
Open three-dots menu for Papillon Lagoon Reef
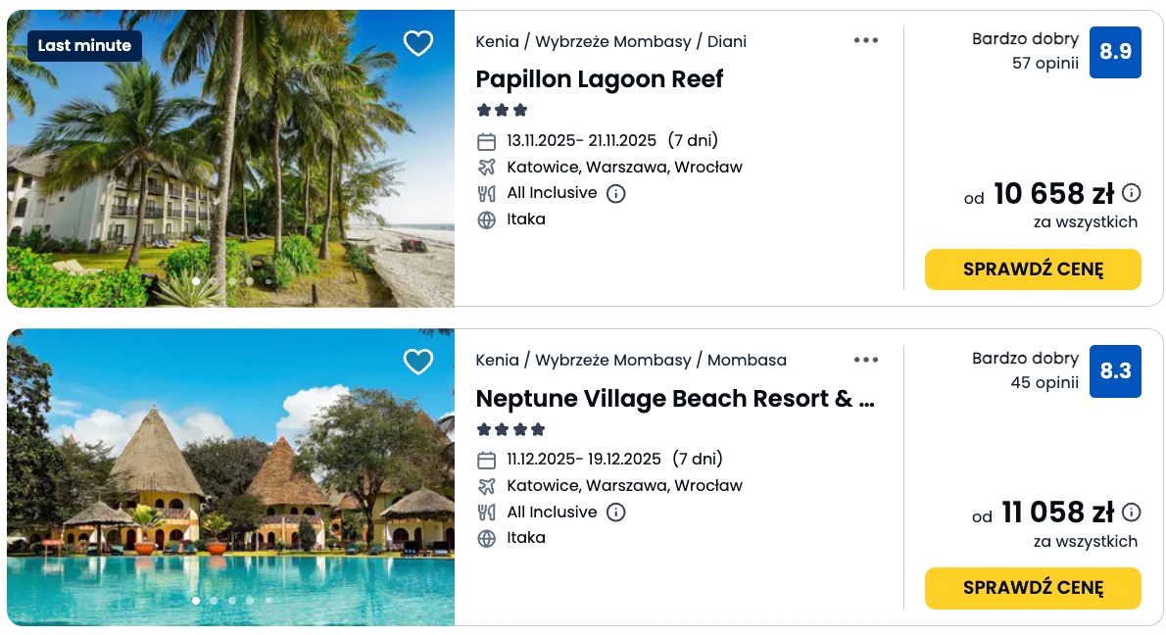(866, 41)
